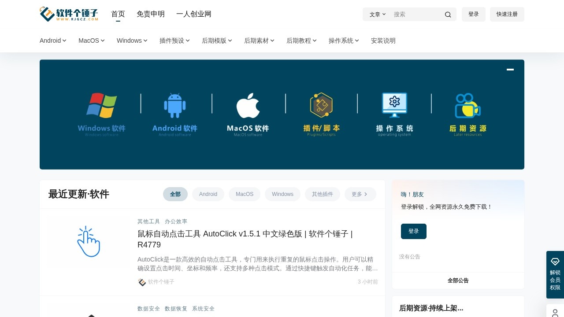Click the 其他工具 tag
Screen dimensions: 564x317
click(149, 221)
